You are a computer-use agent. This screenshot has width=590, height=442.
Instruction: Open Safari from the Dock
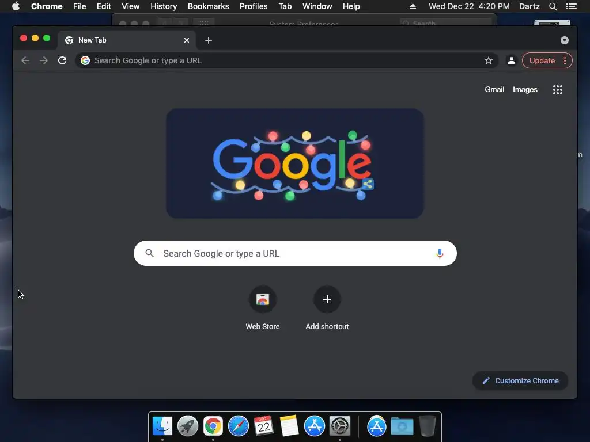pyautogui.click(x=238, y=426)
